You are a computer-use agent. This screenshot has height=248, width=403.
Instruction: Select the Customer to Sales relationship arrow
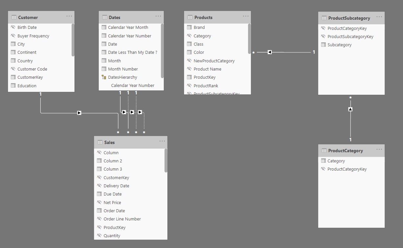[79, 113]
